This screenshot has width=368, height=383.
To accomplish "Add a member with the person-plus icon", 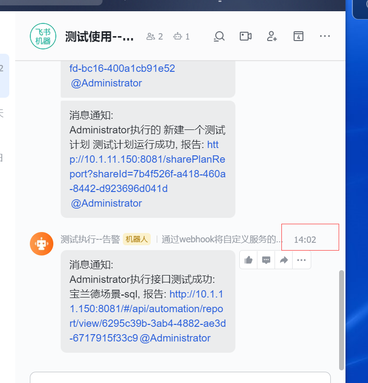I will (272, 36).
